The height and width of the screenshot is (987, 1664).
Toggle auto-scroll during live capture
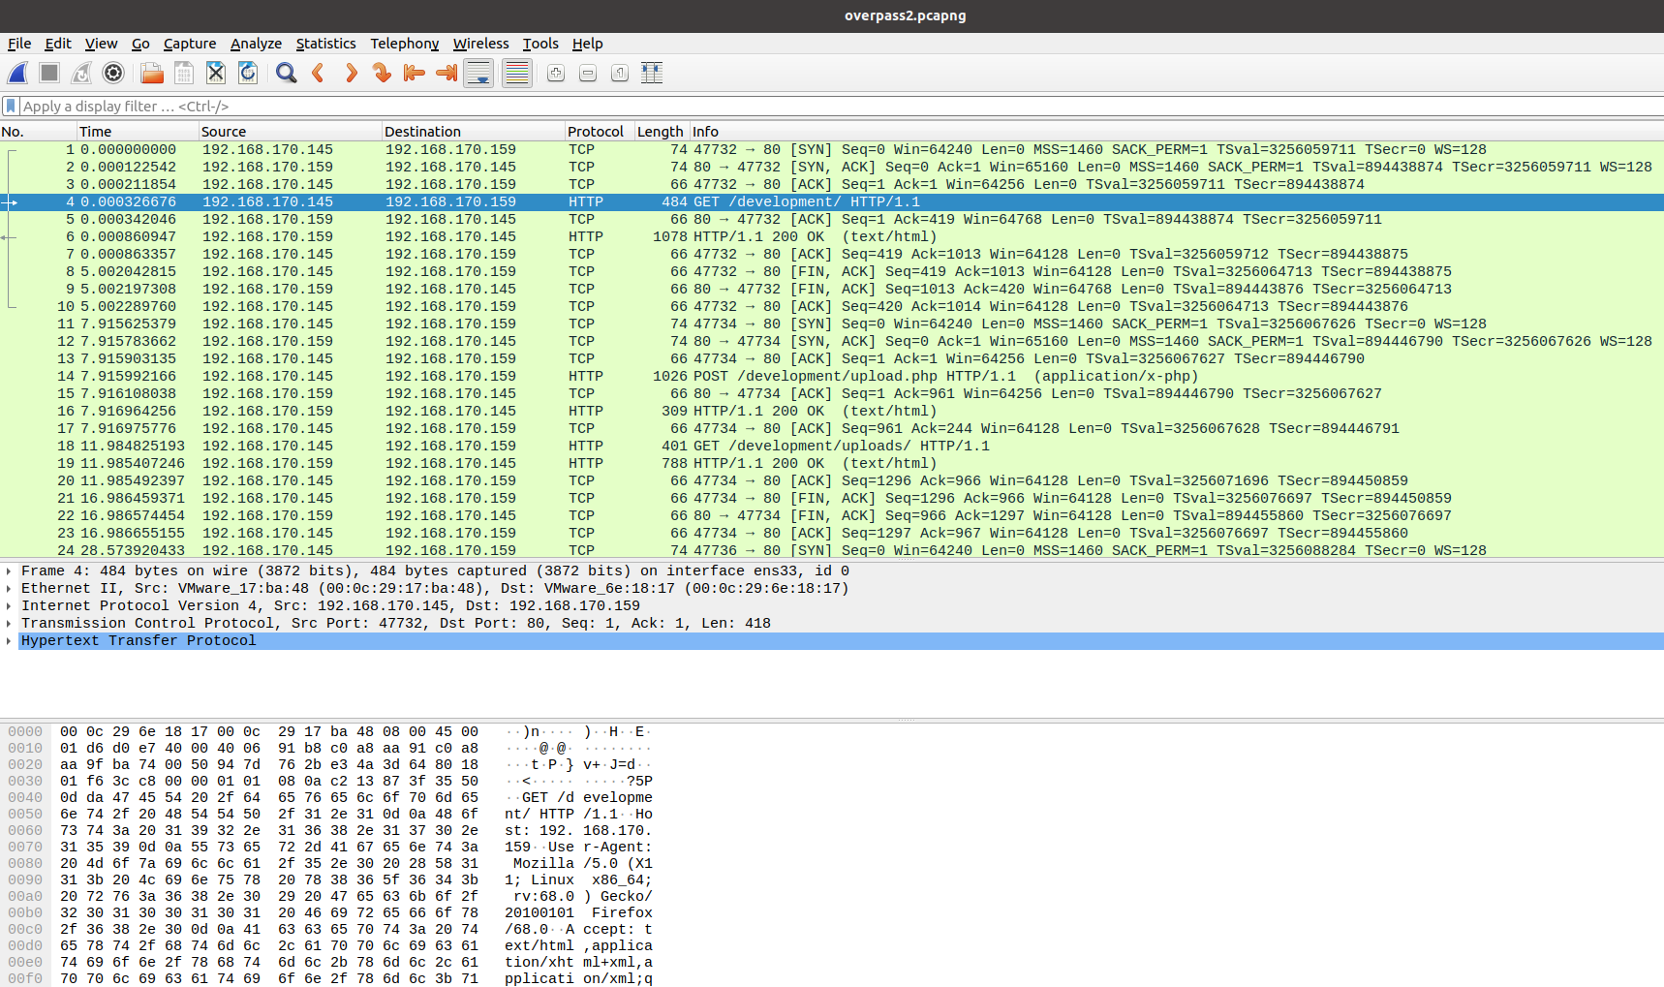[x=478, y=73]
